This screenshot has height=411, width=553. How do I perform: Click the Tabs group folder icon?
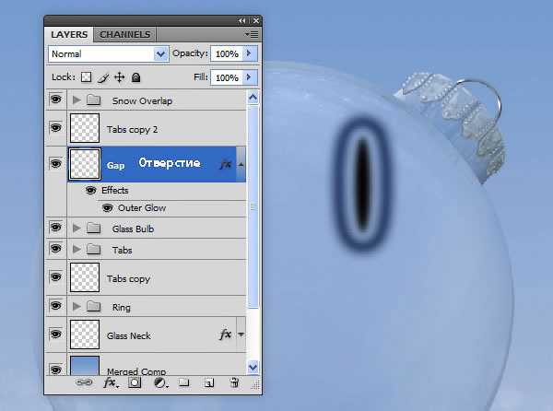coord(93,249)
